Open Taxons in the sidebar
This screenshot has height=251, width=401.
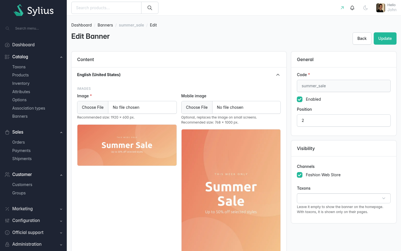pos(19,67)
